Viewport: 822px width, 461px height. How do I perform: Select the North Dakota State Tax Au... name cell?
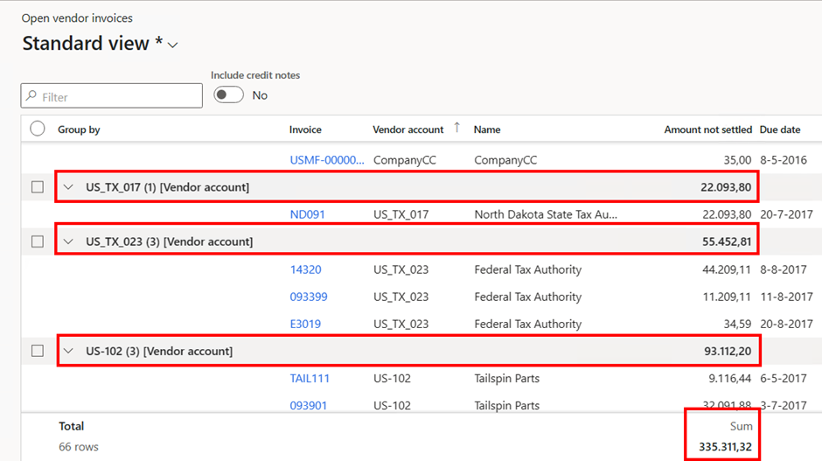[x=546, y=214]
